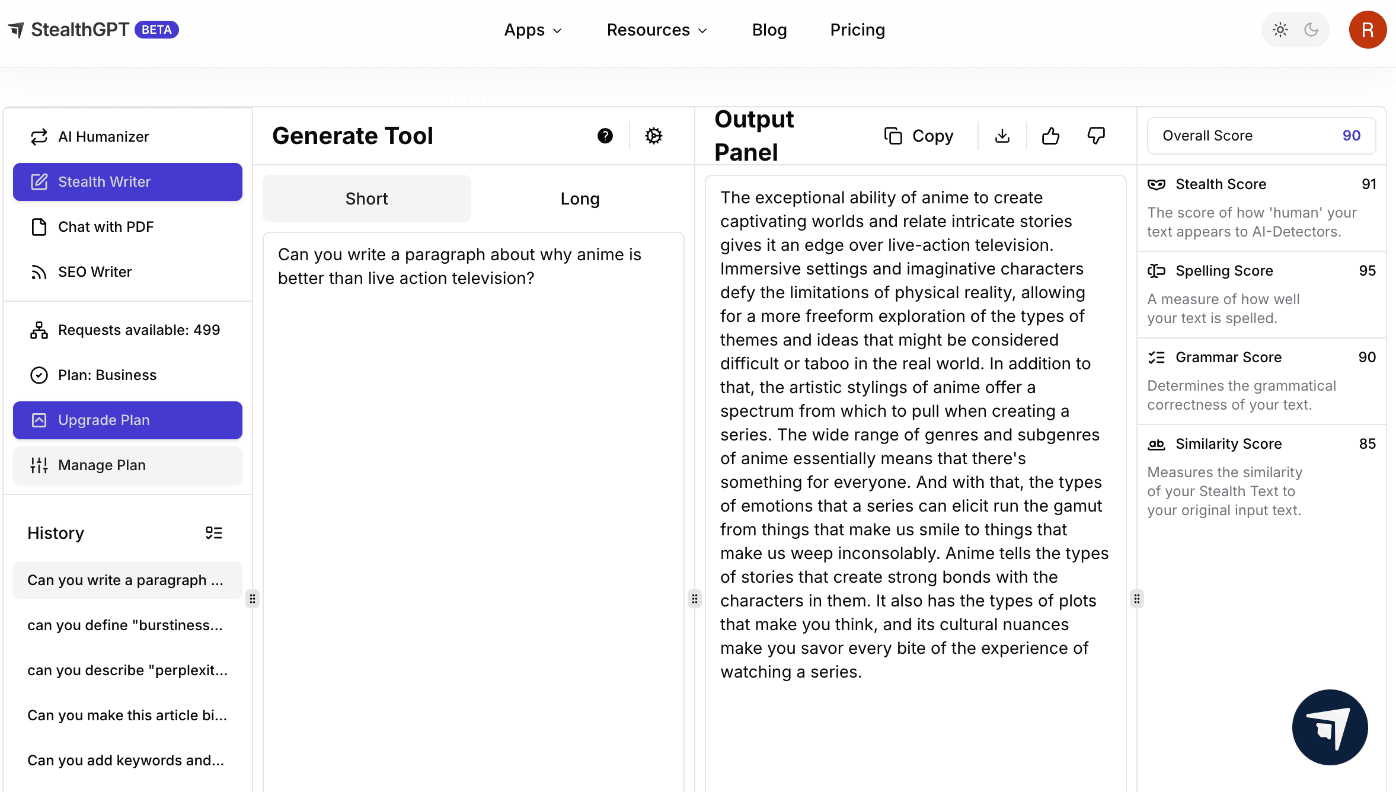Switch to dark mode moon toggle
Screen dimensions: 1396x792
(1311, 30)
